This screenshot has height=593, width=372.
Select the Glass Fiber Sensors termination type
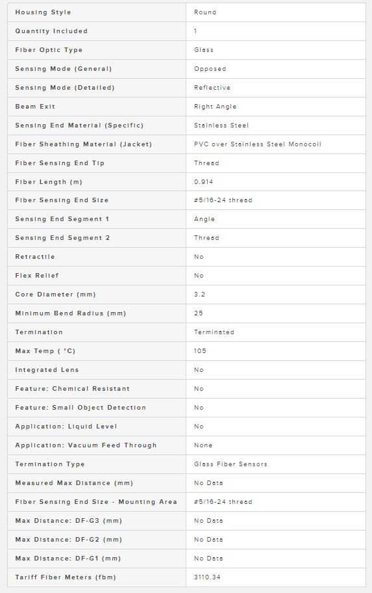pos(230,464)
